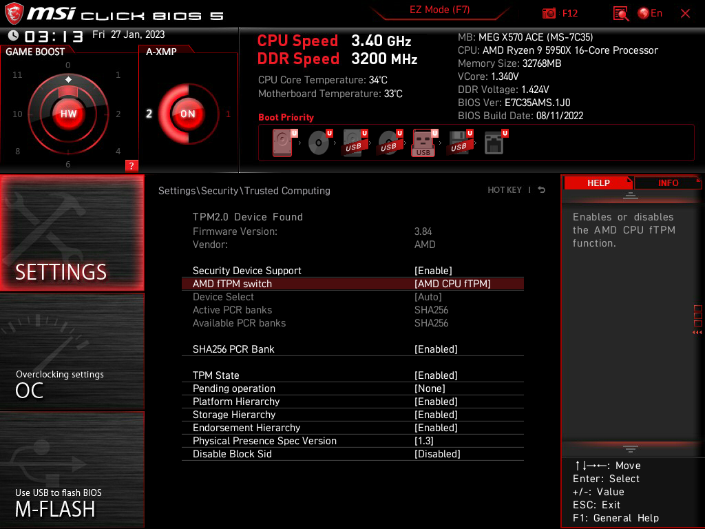
Task: Switch to the INFO tab
Action: pyautogui.click(x=668, y=183)
